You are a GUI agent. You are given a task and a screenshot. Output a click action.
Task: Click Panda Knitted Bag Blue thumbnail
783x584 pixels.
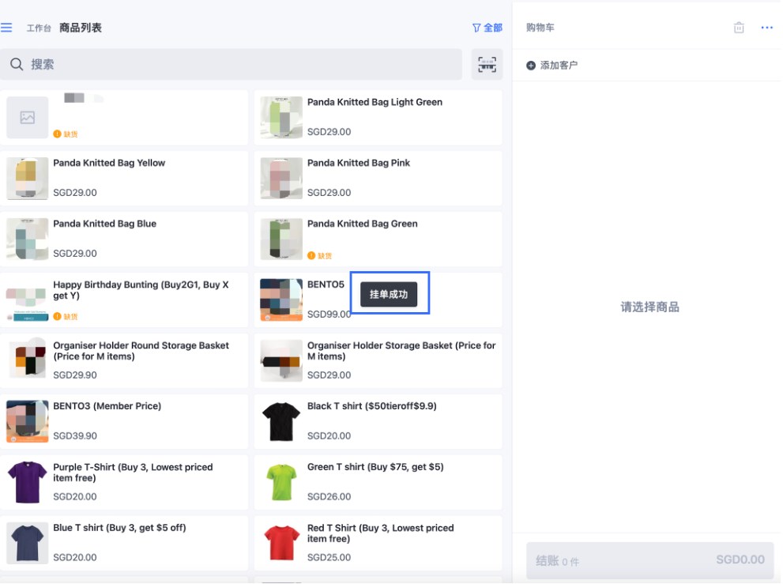tap(28, 239)
